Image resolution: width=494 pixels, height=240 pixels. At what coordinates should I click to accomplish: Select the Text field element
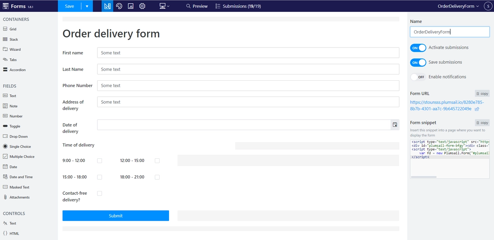tap(10, 96)
